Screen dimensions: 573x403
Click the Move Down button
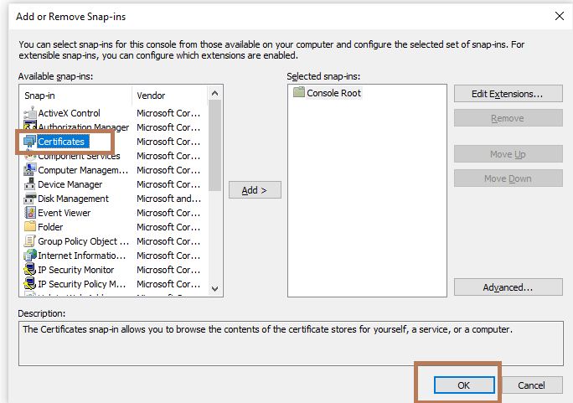508,178
